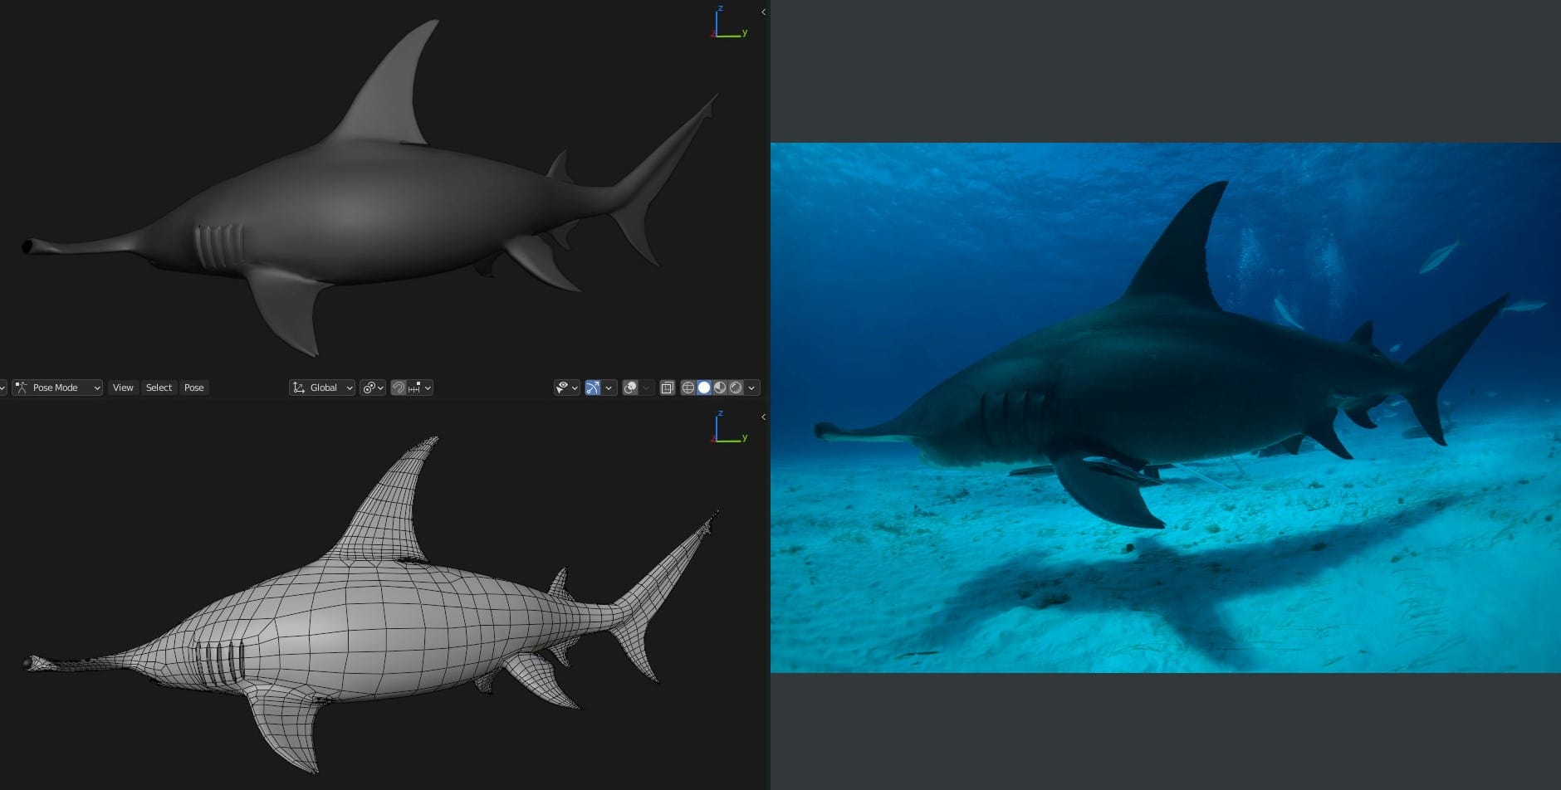Viewport: 1561px width, 790px height.
Task: Toggle X-ray view icon
Action: 667,388
